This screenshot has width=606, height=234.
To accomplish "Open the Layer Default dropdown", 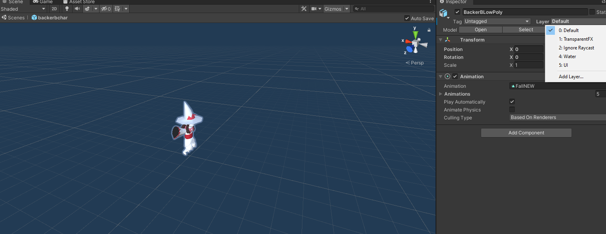I will pos(578,21).
